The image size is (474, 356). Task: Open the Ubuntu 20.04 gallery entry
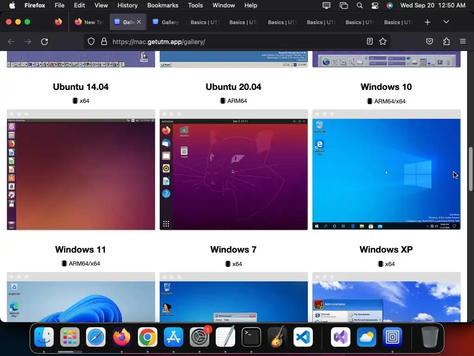pyautogui.click(x=233, y=87)
